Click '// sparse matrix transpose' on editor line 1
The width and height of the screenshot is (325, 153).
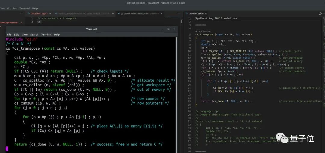[57, 18]
